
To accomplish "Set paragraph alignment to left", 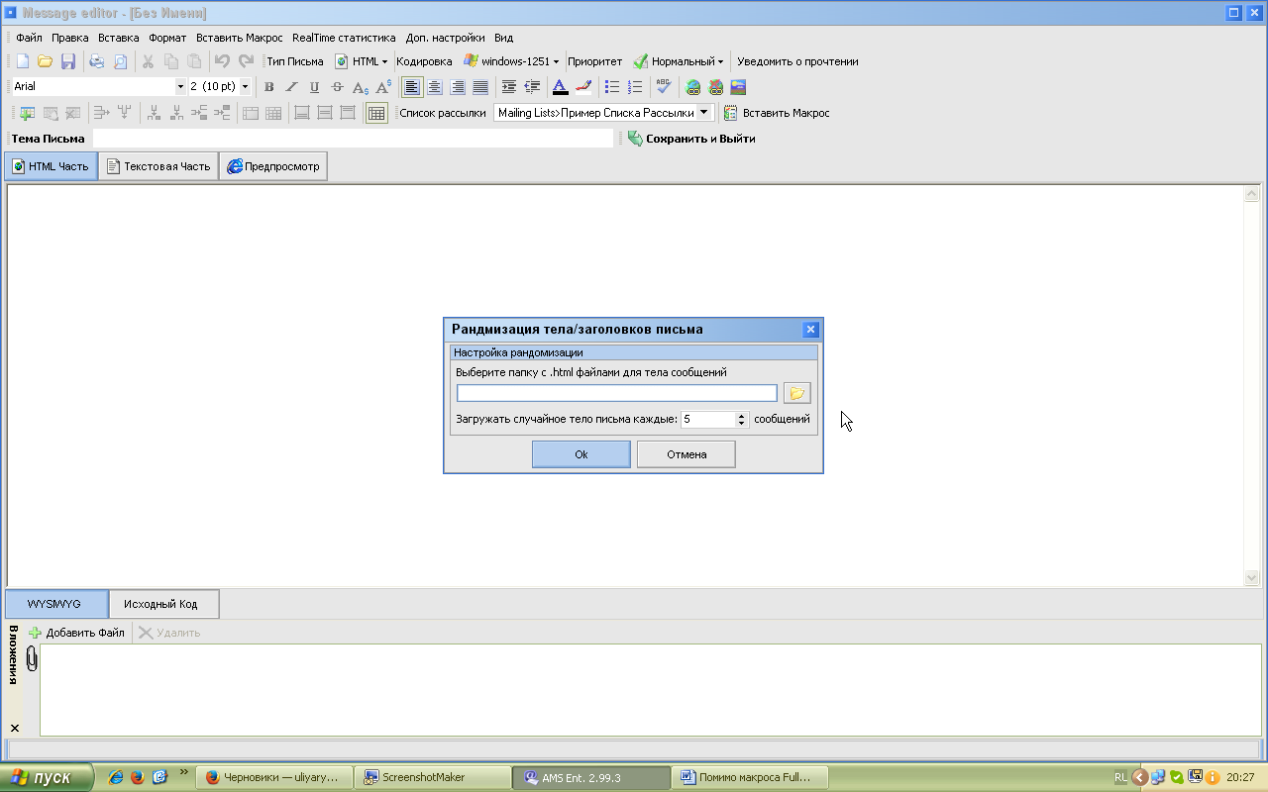I will [412, 87].
